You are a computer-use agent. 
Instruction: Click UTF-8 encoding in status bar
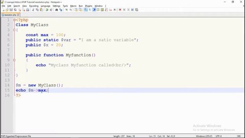[219, 136]
